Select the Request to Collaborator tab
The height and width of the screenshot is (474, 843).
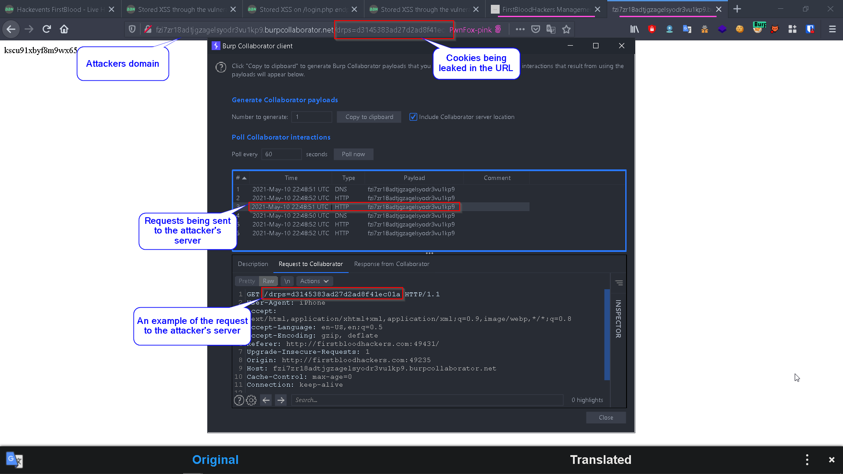click(x=311, y=264)
